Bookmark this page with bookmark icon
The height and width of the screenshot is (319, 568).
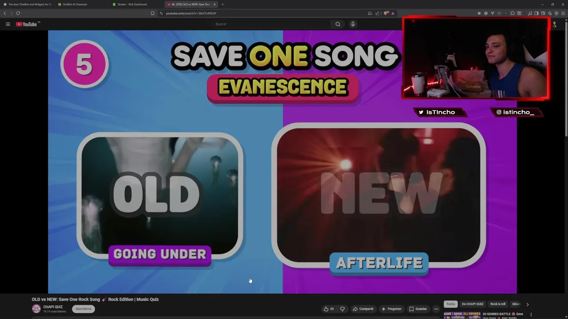(x=153, y=13)
